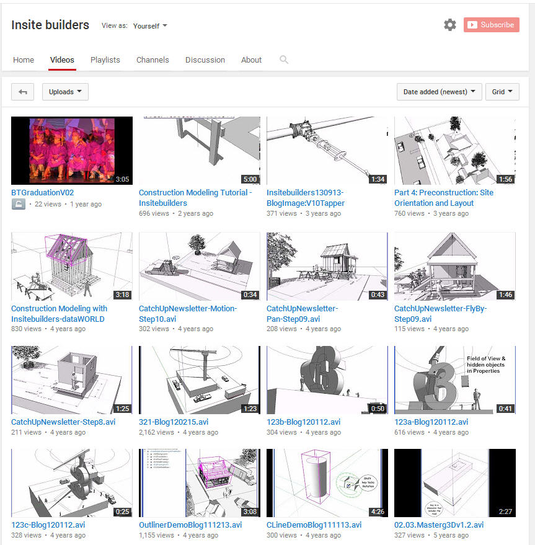Select the Home tab
This screenshot has height=545, width=535.
(24, 60)
